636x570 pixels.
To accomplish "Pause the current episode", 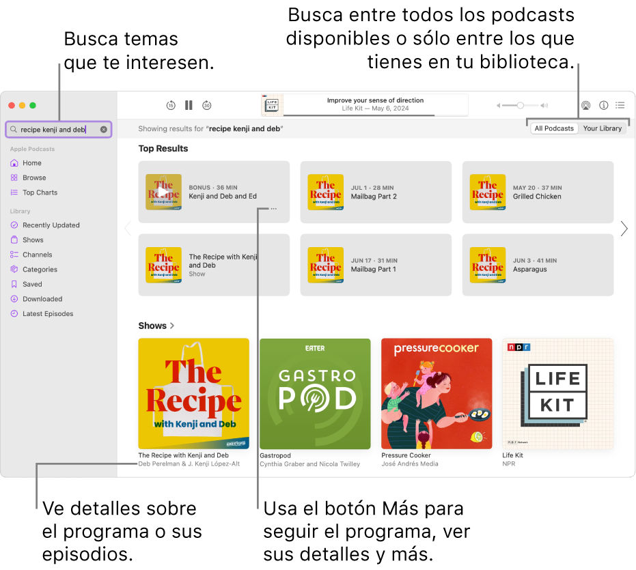I will (x=189, y=105).
